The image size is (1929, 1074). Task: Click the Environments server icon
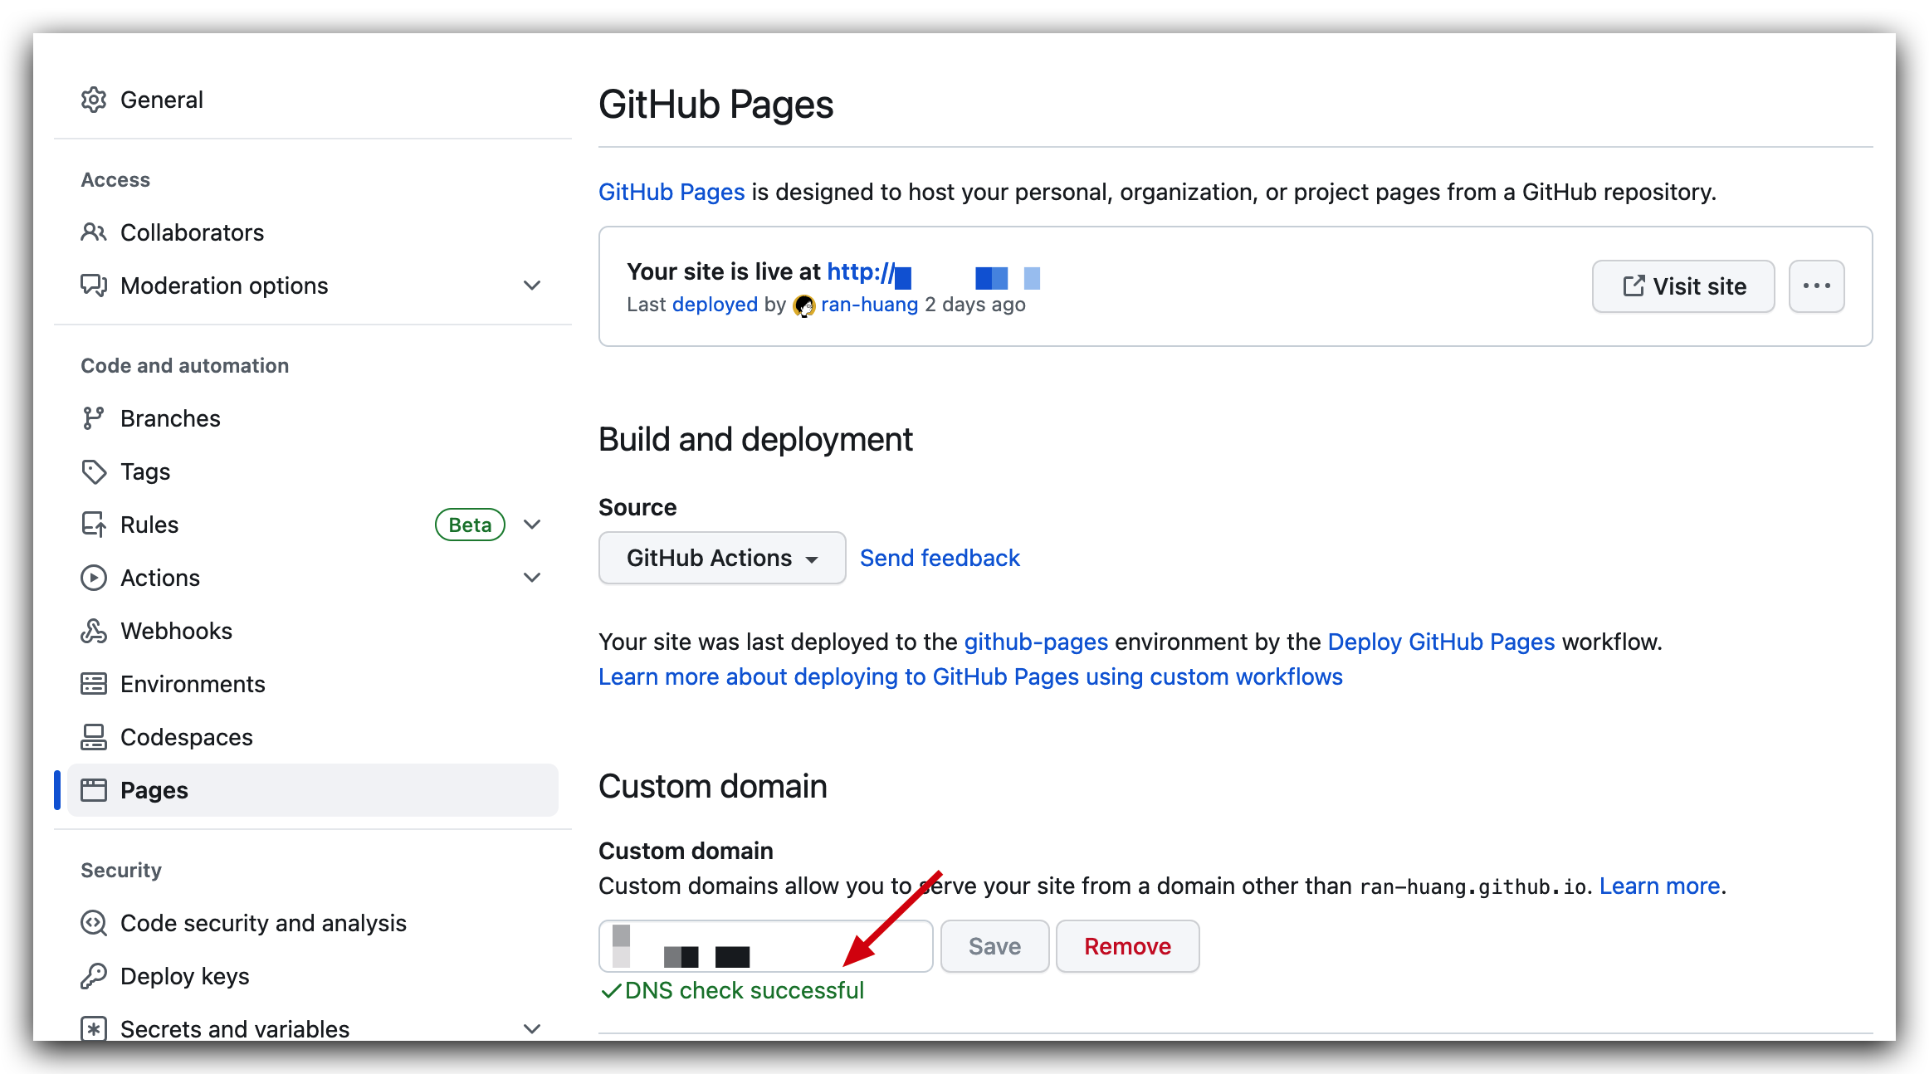pos(94,684)
